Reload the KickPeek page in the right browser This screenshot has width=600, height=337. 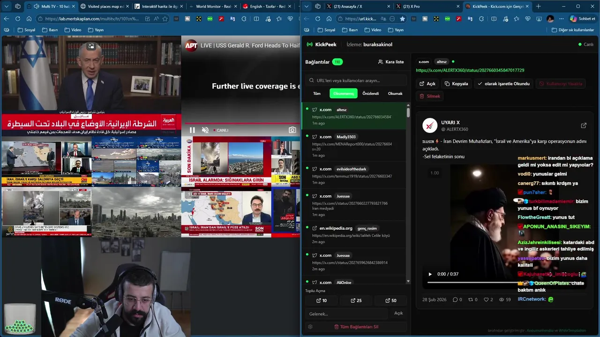point(317,19)
